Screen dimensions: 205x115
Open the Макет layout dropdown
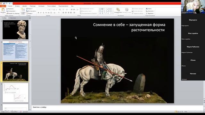pyautogui.click(x=29, y=9)
